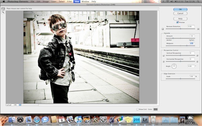Open System Preferences gear in dock
The image size is (202, 126).
[103, 120]
